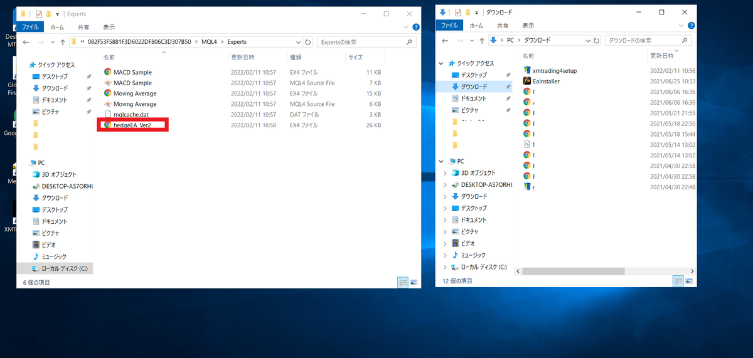Screen dimensions: 753x358
Task: Sort by サイズ column in Experts window
Action: point(355,57)
